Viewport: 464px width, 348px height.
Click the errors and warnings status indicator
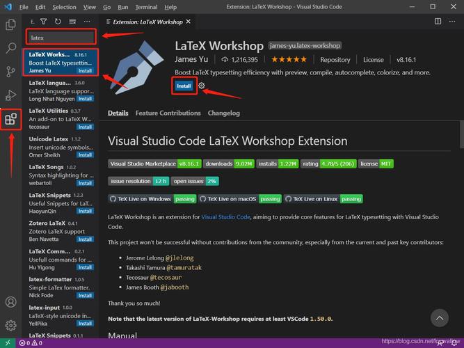pyautogui.click(x=31, y=343)
